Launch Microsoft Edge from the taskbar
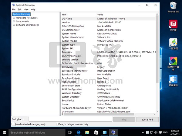 point(79,133)
